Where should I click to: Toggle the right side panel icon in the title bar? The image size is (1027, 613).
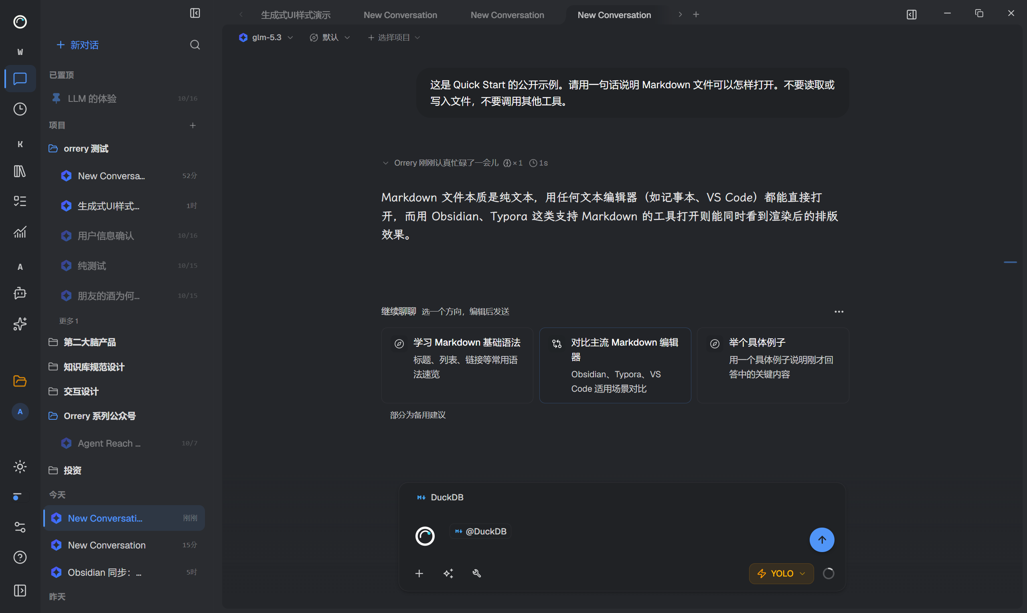click(x=912, y=14)
